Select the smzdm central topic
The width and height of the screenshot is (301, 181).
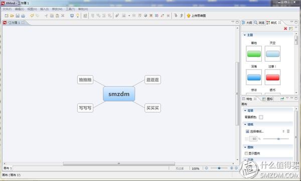119,94
